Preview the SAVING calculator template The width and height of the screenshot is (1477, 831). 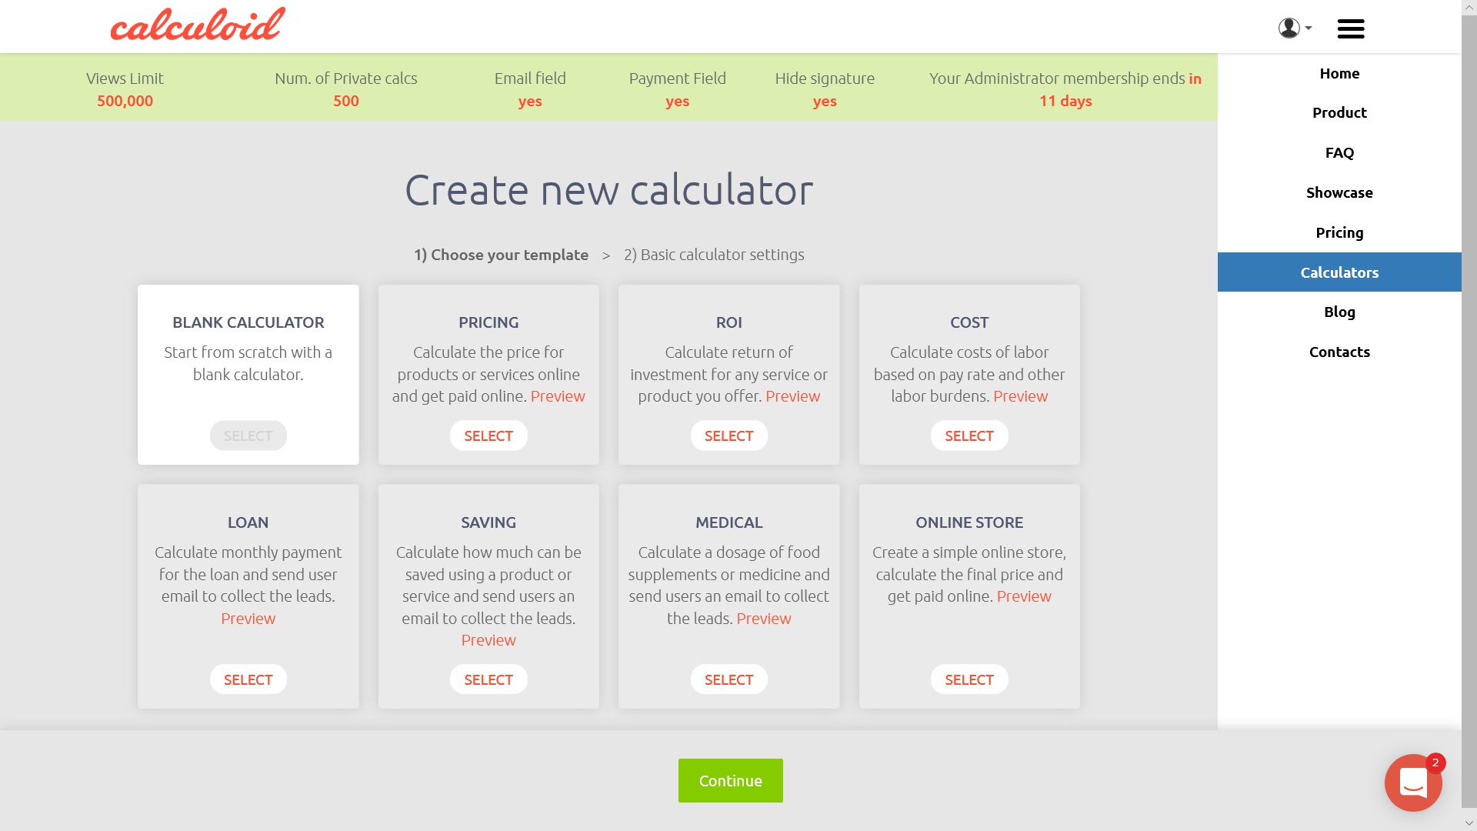click(488, 639)
